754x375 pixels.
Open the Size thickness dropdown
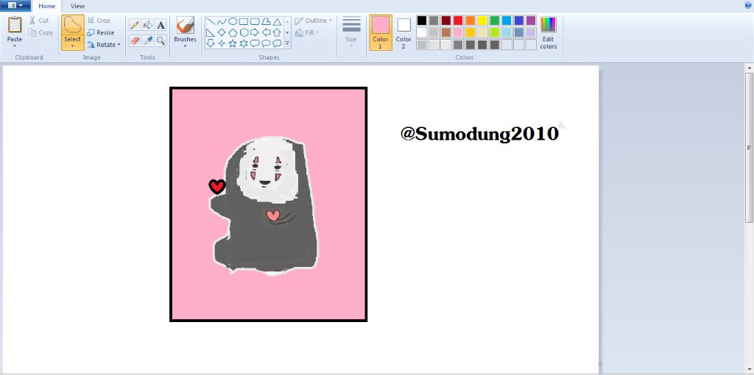click(x=351, y=32)
